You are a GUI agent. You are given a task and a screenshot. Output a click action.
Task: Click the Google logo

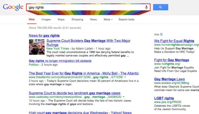(x=13, y=7)
